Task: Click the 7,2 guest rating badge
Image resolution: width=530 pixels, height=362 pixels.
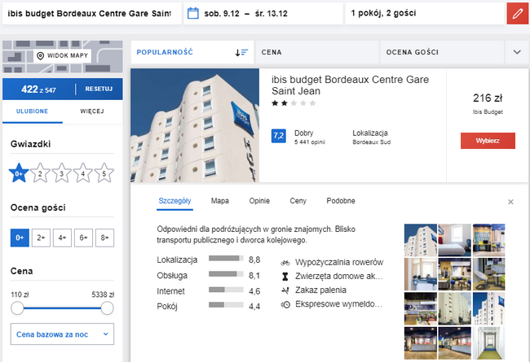Action: tap(279, 136)
